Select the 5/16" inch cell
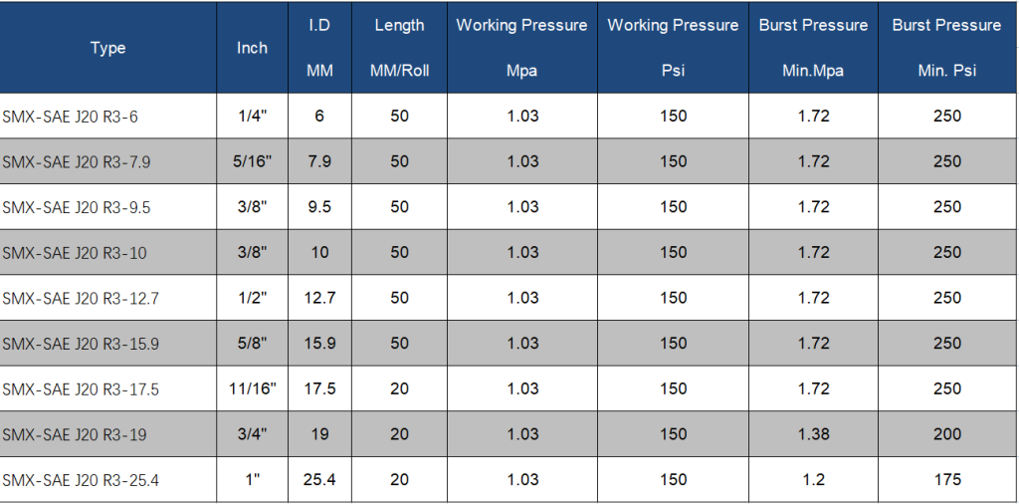This screenshot has width=1019, height=504. click(252, 161)
